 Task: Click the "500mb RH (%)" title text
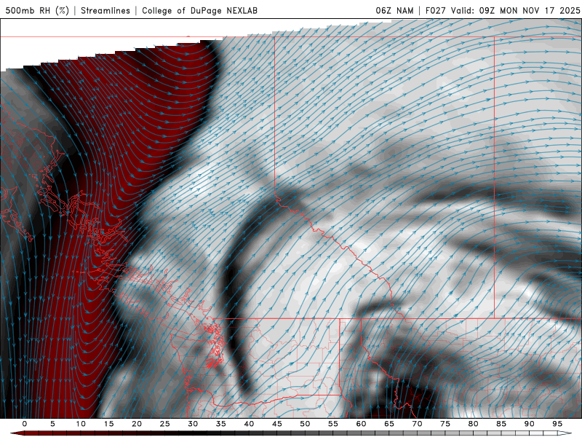tap(37, 10)
